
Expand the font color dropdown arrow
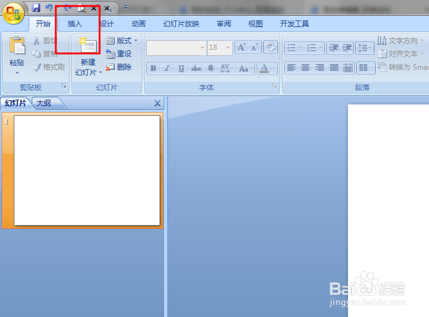274,68
